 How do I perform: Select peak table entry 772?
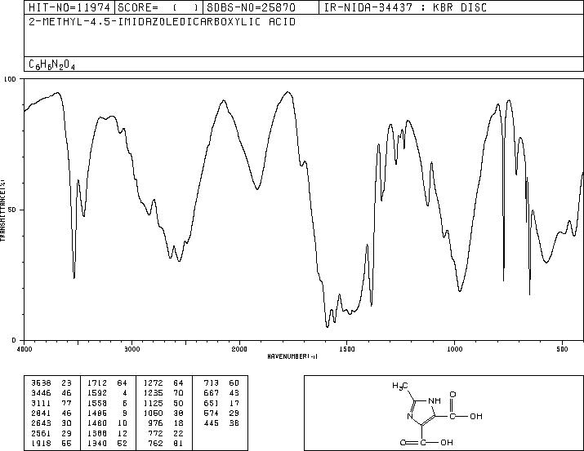(x=156, y=434)
